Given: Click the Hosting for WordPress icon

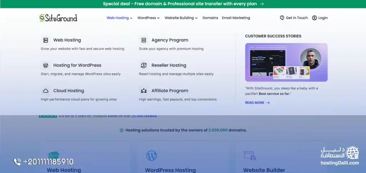Looking at the screenshot, I should click(46, 65).
